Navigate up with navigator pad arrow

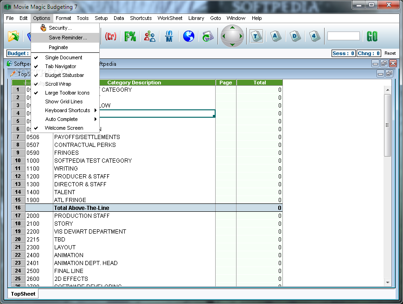click(x=232, y=27)
